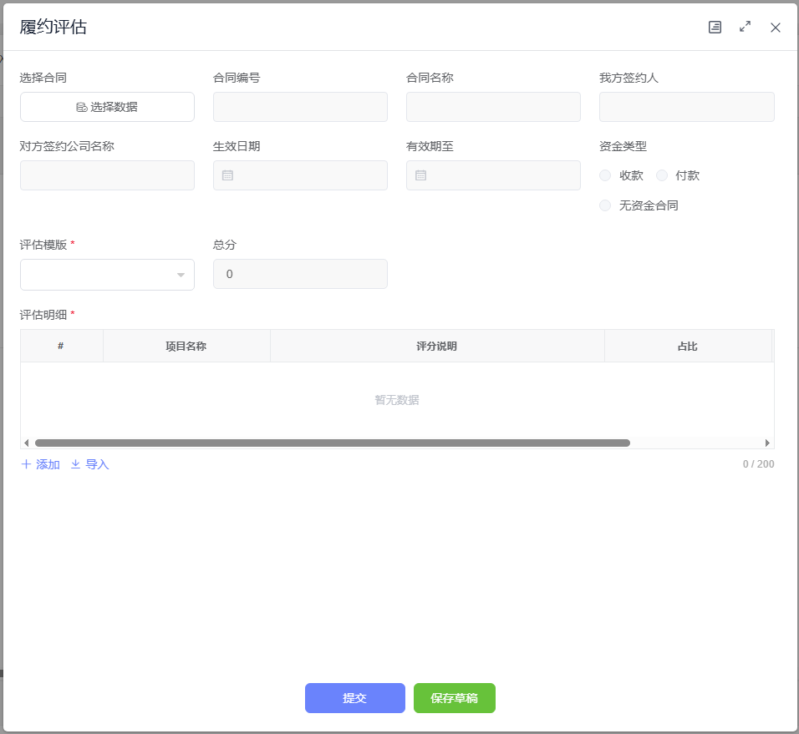Expand dialog to fullscreen
The height and width of the screenshot is (734, 799).
[x=745, y=28]
